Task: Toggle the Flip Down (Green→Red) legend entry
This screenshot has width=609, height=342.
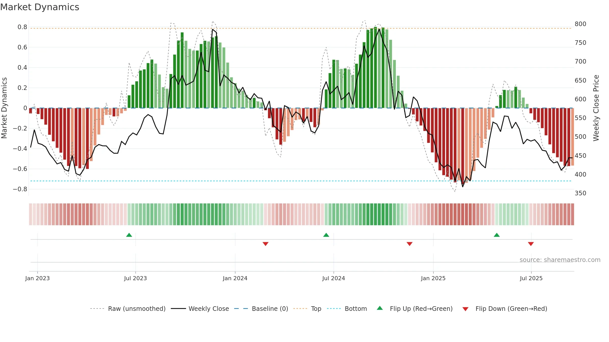Action: 505,309
